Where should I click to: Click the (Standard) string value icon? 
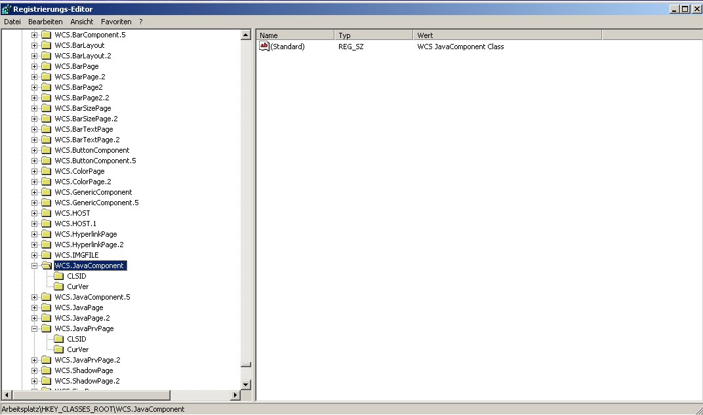click(264, 46)
